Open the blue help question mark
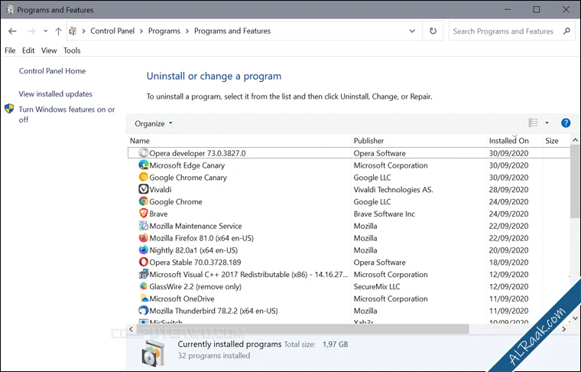The width and height of the screenshot is (581, 372). point(566,122)
